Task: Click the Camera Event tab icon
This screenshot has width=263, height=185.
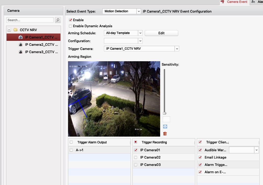Action: 222,2
